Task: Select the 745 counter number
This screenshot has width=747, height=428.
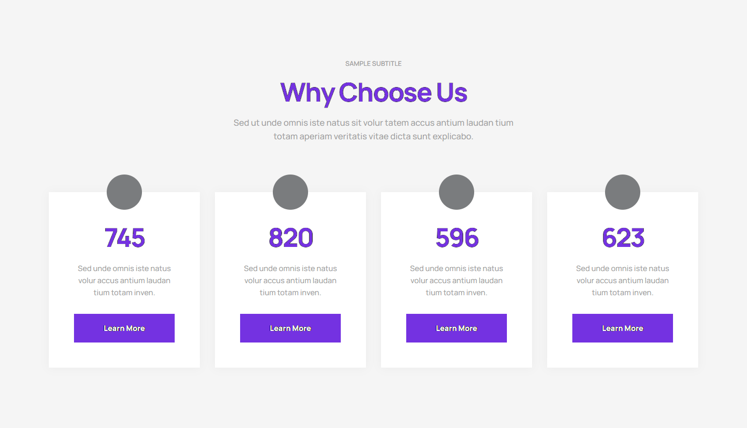Action: tap(124, 238)
